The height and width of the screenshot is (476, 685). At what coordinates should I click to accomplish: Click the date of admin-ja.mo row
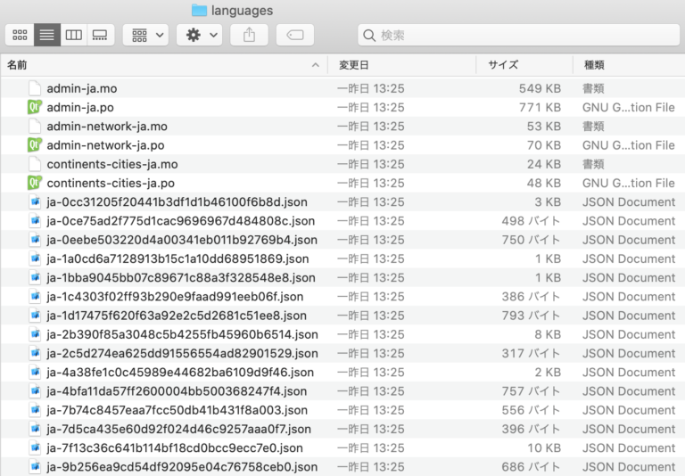tap(371, 88)
